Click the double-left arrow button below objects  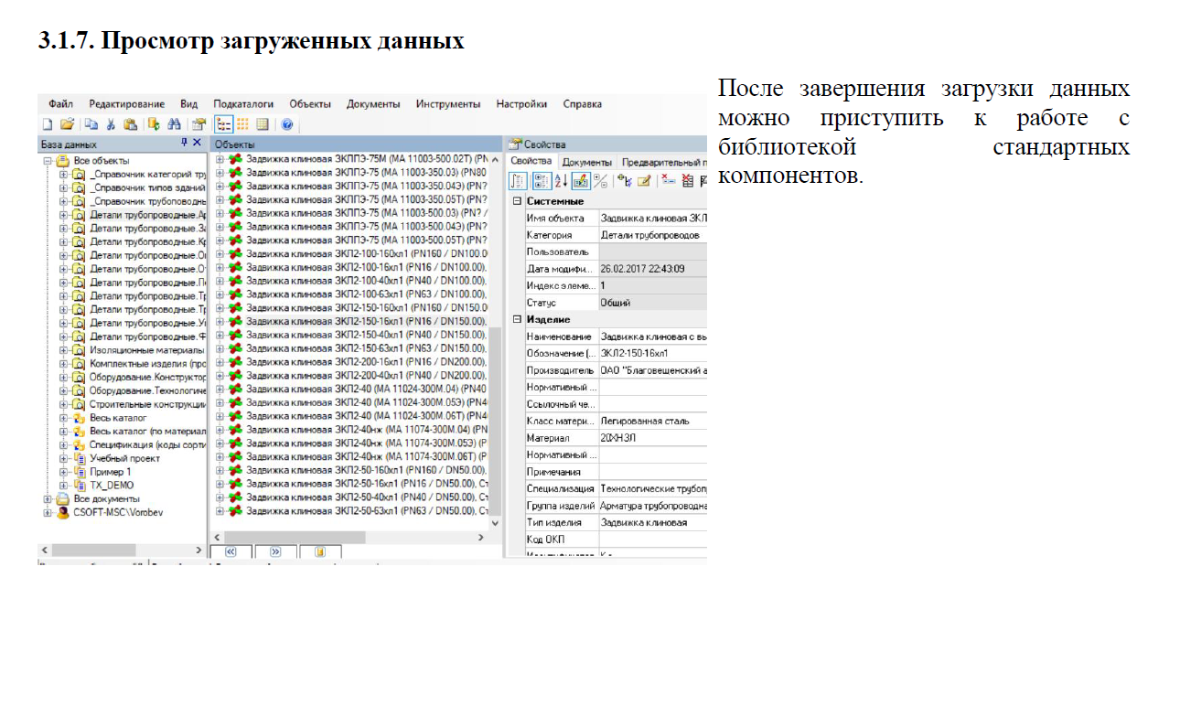click(231, 551)
